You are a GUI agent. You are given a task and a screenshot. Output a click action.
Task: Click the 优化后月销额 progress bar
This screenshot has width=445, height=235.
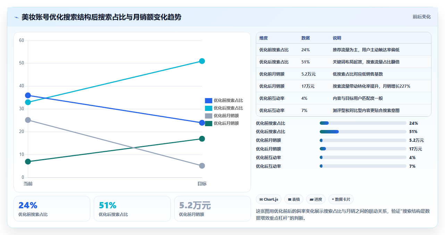point(363,149)
